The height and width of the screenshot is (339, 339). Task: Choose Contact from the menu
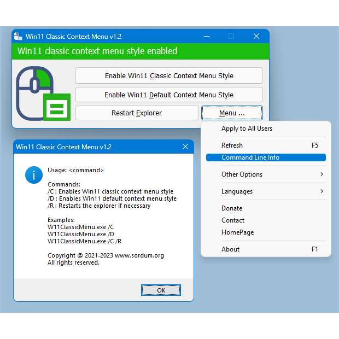(x=266, y=220)
